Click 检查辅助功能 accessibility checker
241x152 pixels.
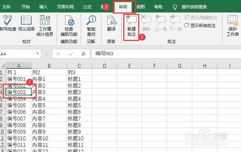point(69,25)
